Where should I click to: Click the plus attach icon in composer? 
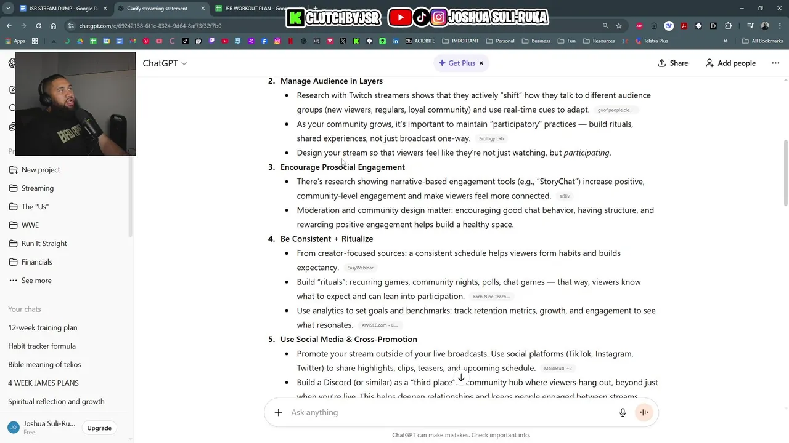coord(278,412)
